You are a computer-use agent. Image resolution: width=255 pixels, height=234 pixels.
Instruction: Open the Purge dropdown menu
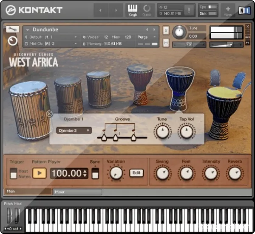coord(147,37)
